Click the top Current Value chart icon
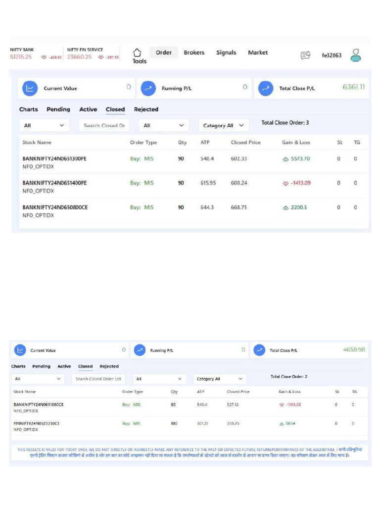 pyautogui.click(x=30, y=88)
